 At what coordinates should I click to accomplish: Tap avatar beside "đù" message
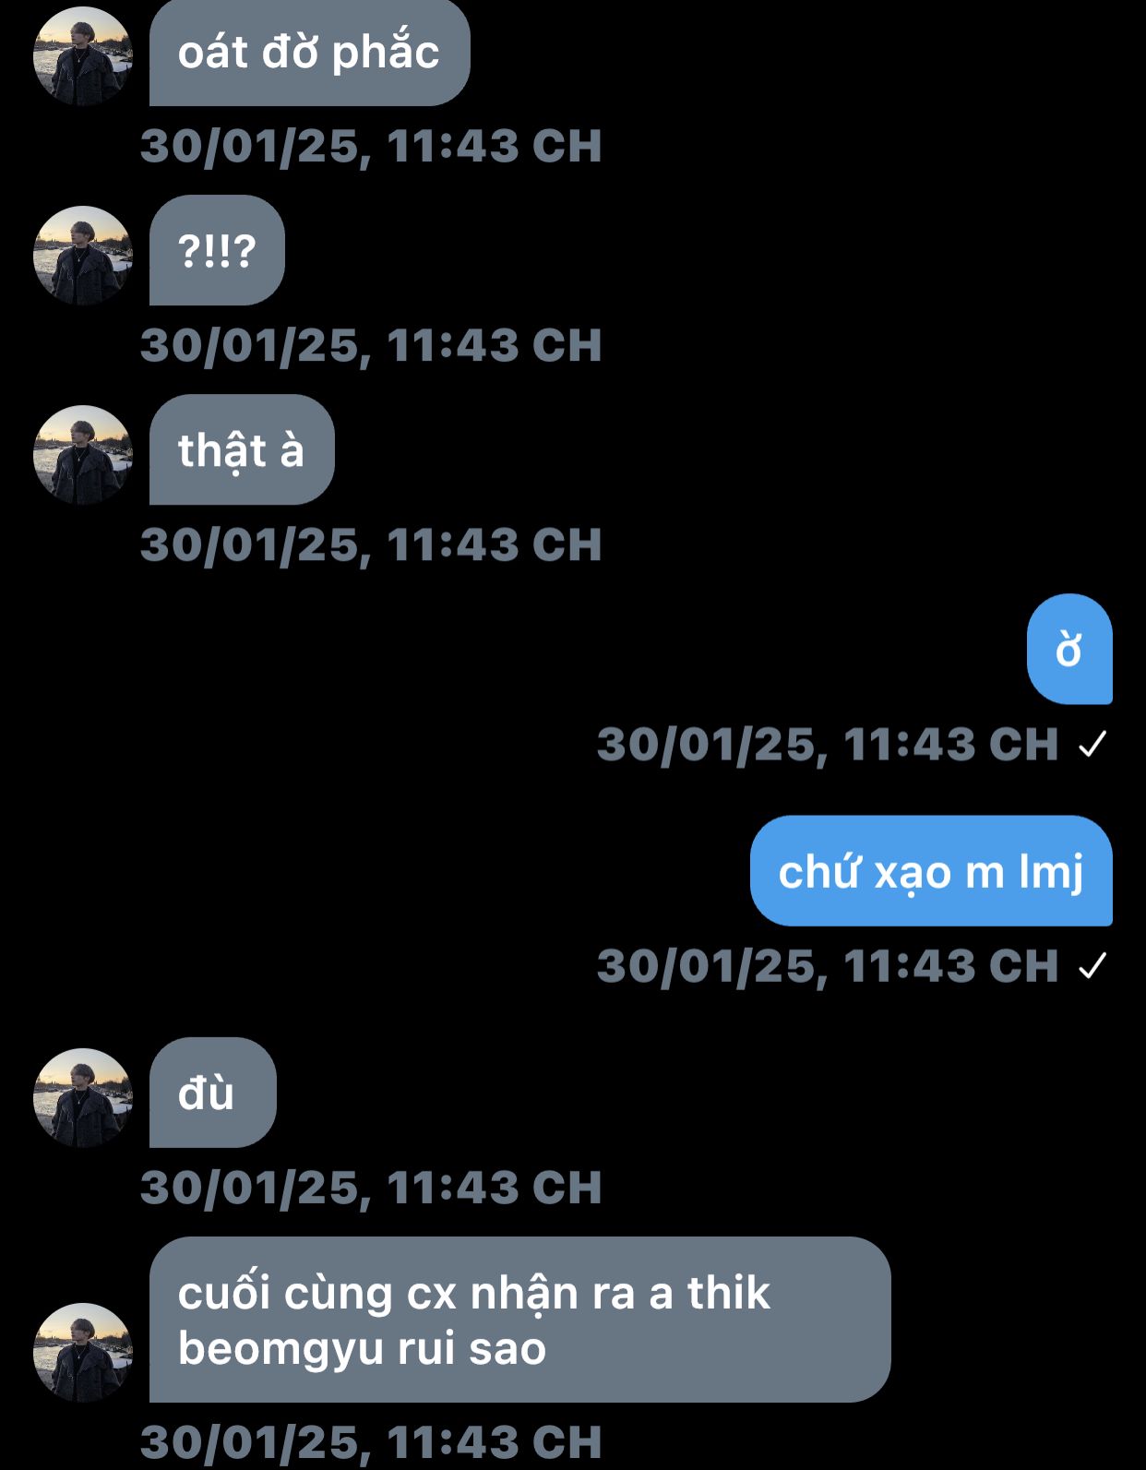pos(83,1098)
